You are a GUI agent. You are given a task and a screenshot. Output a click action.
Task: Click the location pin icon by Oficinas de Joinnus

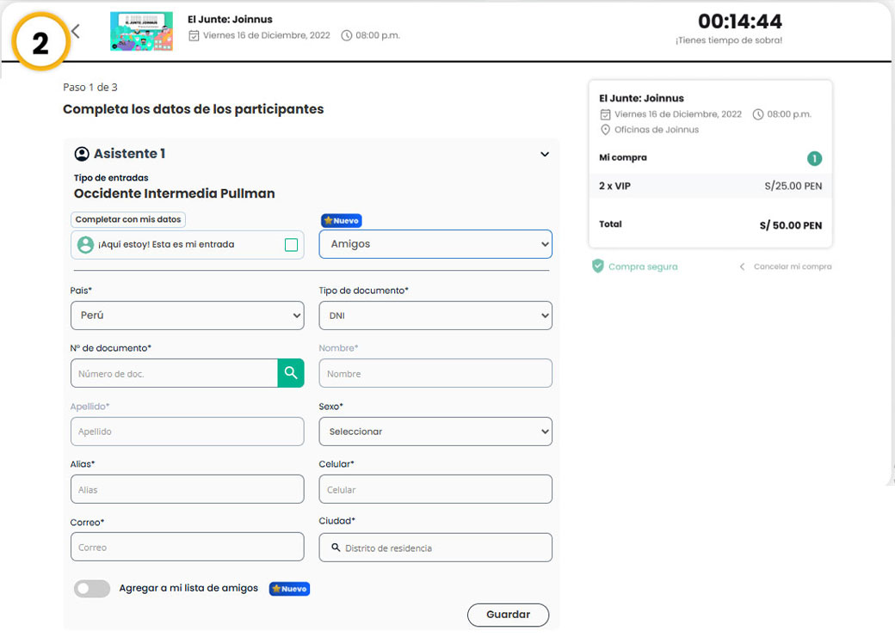pyautogui.click(x=605, y=130)
